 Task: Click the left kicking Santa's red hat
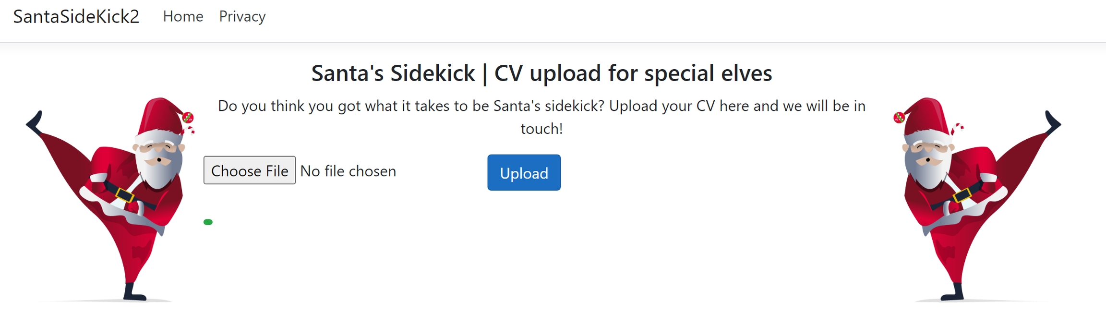coord(160,115)
